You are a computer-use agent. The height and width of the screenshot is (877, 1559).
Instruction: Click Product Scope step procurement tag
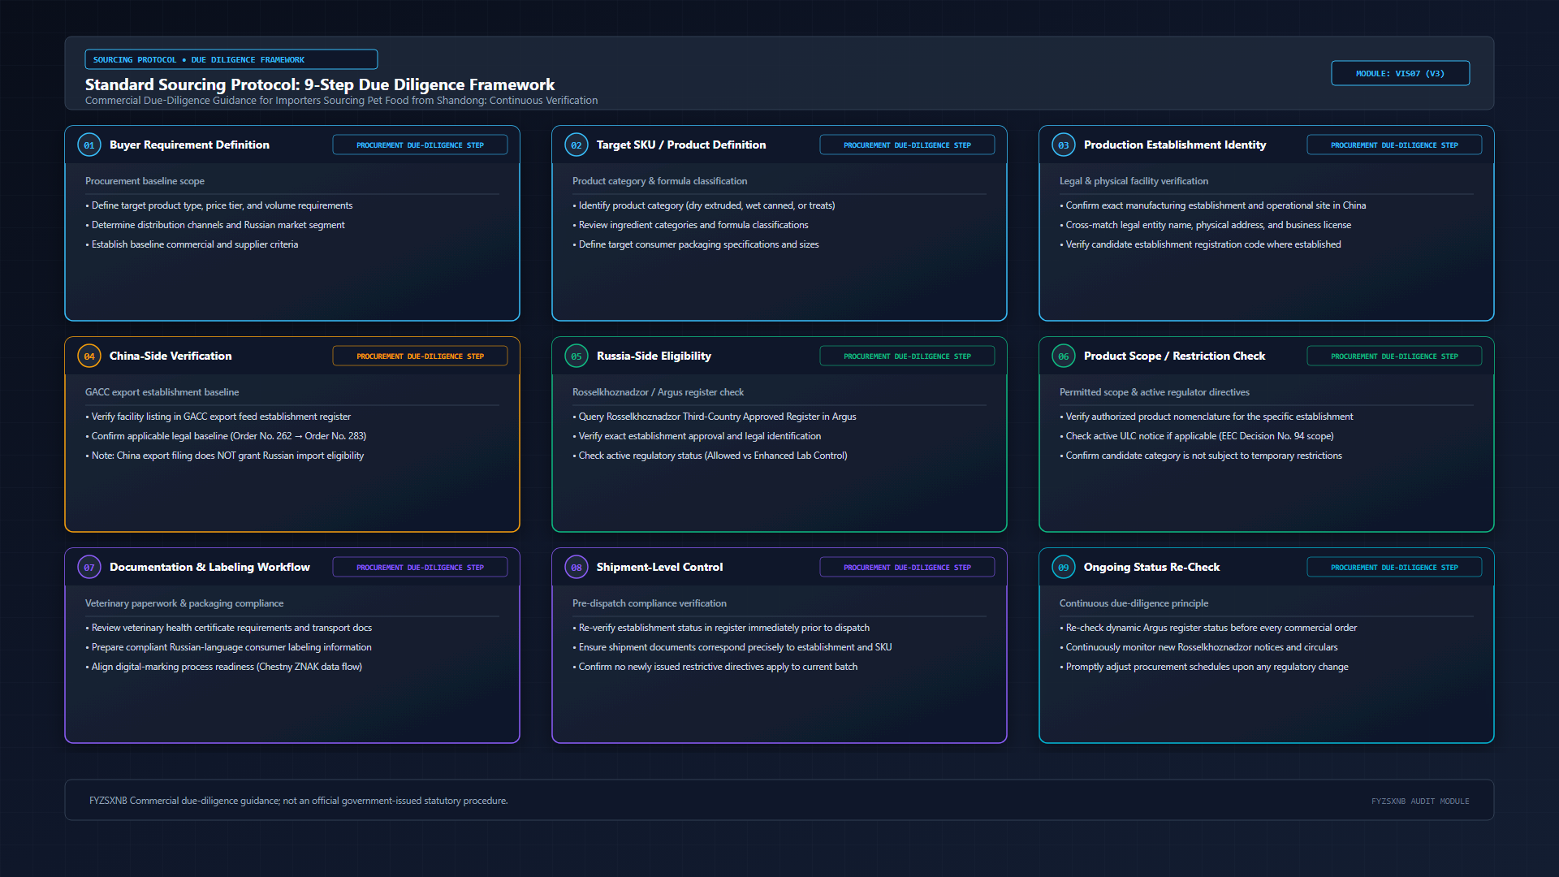pyautogui.click(x=1394, y=356)
